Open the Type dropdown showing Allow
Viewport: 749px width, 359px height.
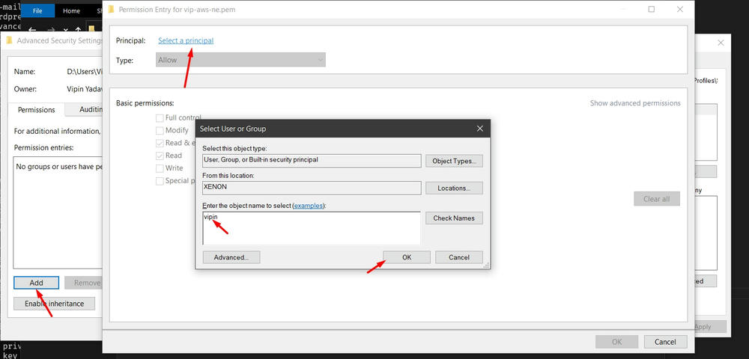(x=240, y=60)
